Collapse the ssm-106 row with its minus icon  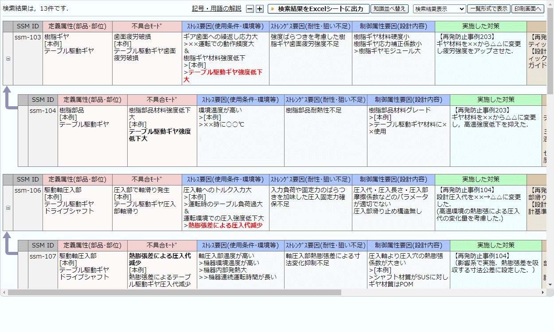8,207
